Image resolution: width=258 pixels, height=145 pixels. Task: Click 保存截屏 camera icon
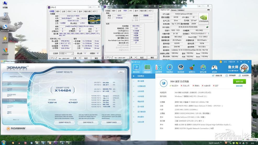pos(227,75)
